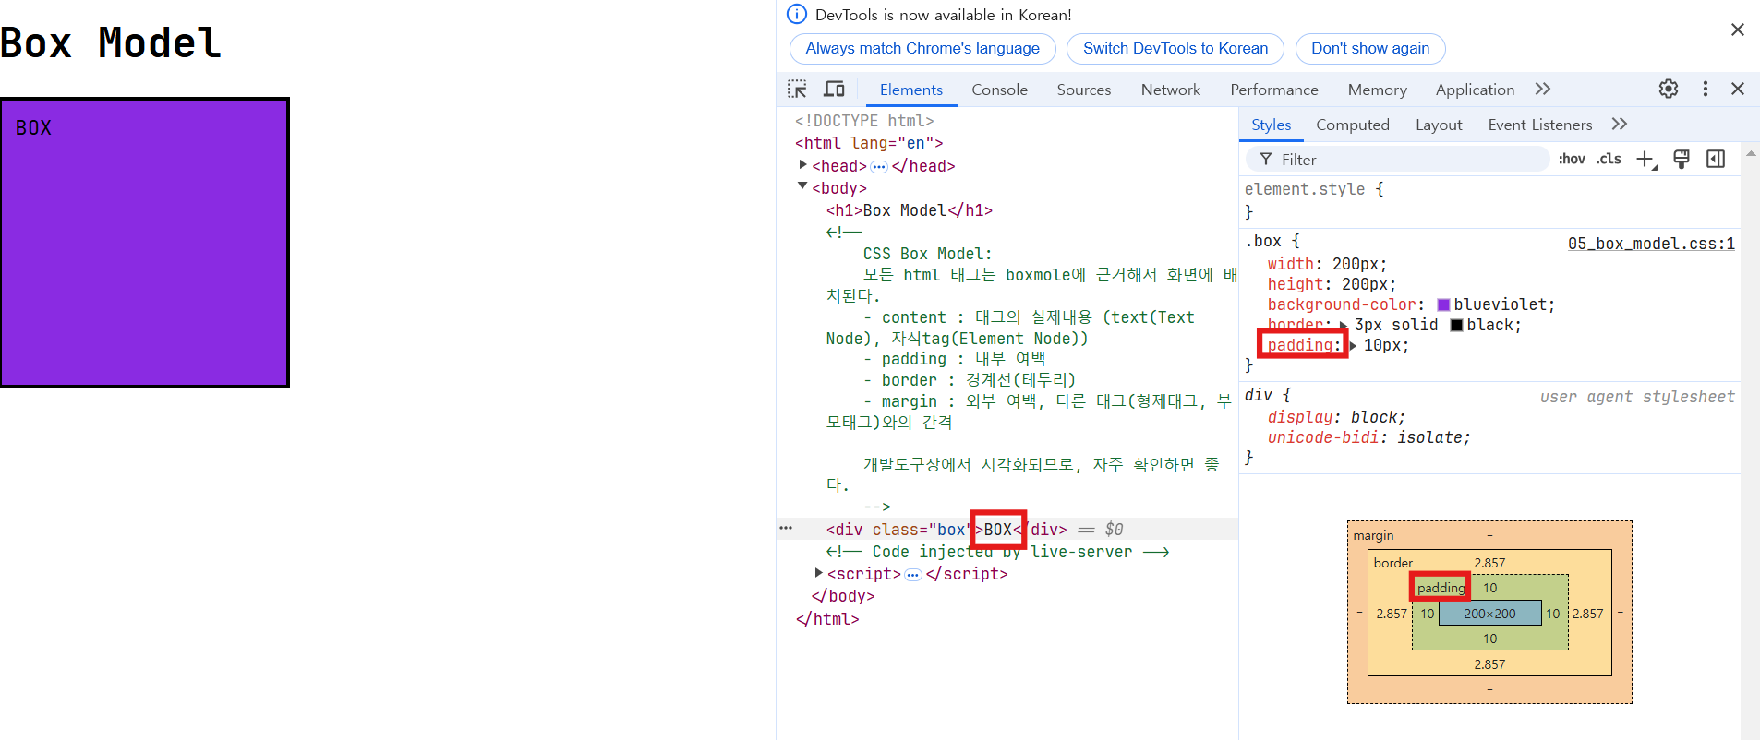Dismiss the Korean language info bar
The height and width of the screenshot is (740, 1760).
(x=1738, y=30)
